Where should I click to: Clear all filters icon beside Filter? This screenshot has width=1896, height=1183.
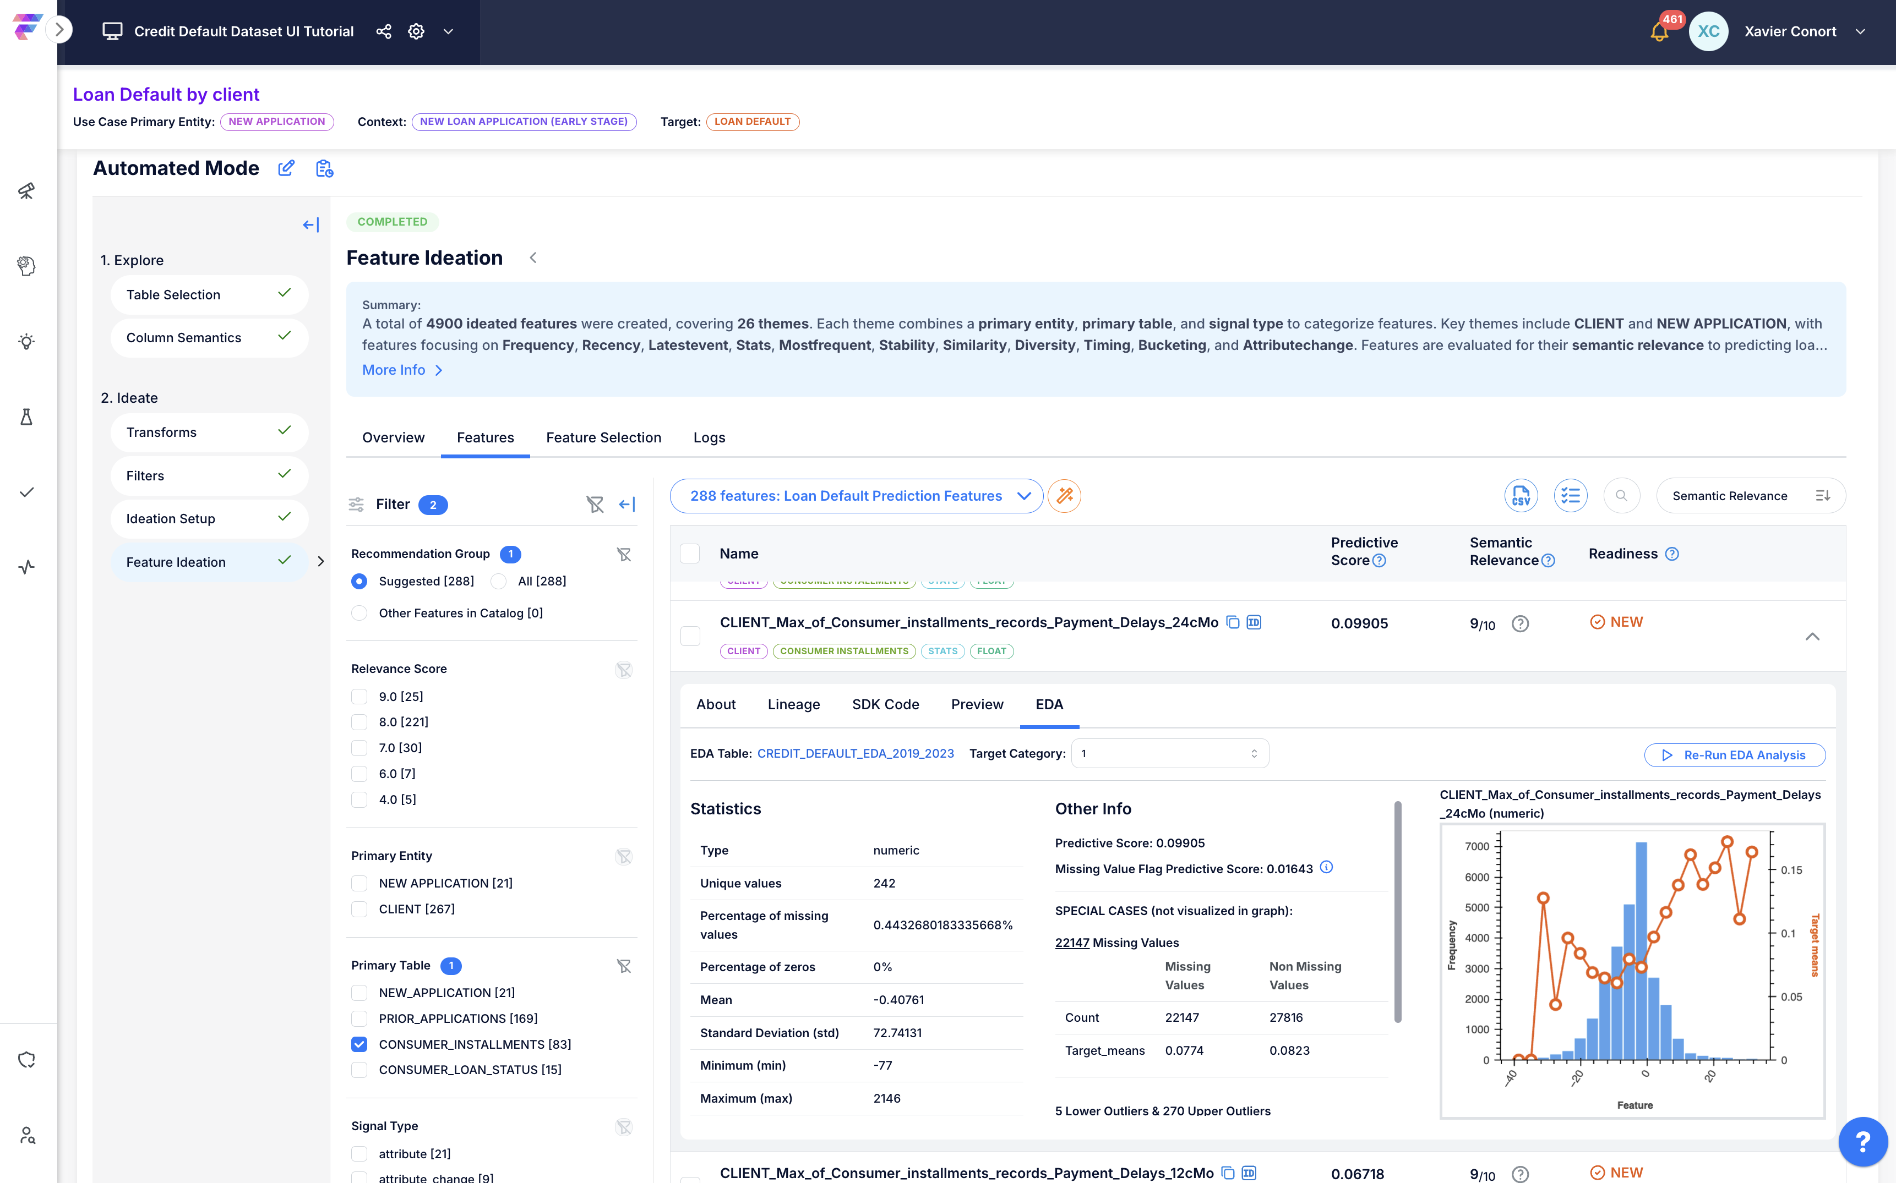pyautogui.click(x=595, y=505)
